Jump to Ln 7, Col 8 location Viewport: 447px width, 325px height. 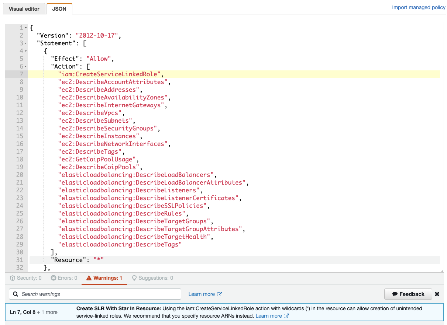[23, 312]
